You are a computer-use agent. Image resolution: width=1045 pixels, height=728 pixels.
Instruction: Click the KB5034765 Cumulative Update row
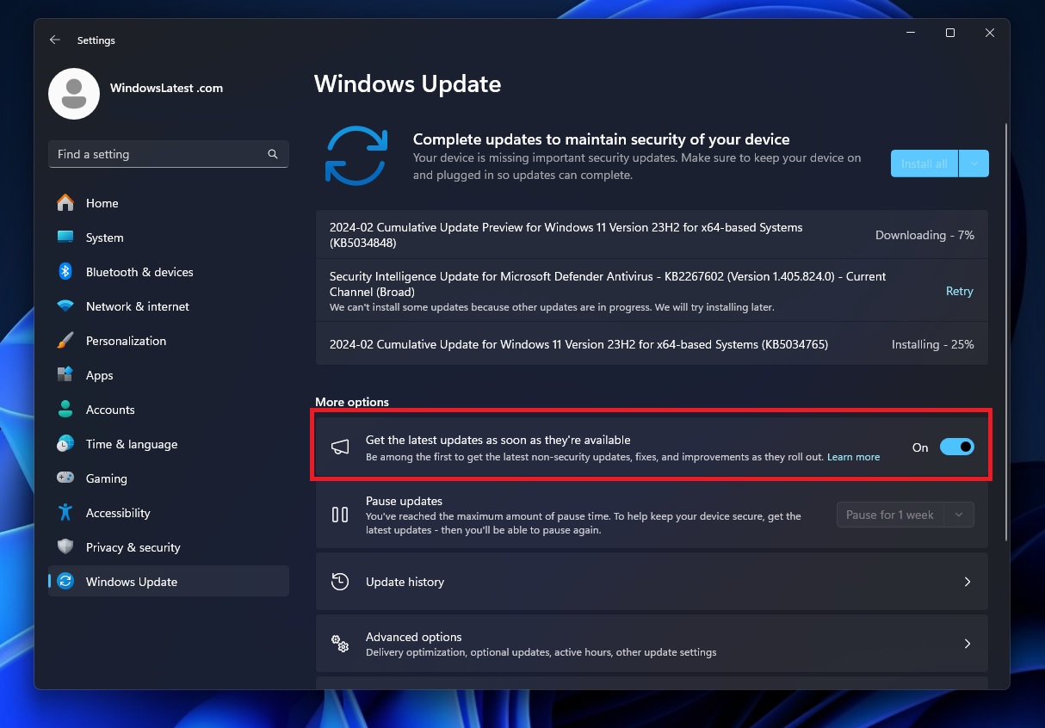click(652, 344)
